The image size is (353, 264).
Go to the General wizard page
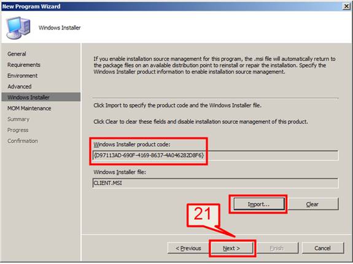(x=17, y=54)
